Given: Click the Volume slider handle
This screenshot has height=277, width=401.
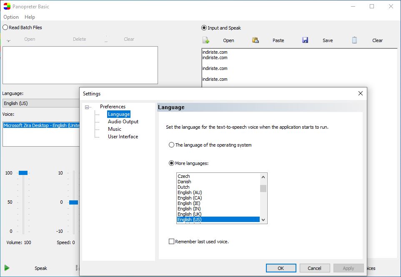Looking at the screenshot, I should [23, 173].
